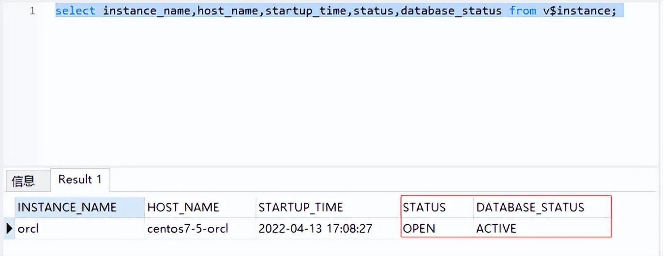
Task: Click line number 1 in the editor gutter
Action: 32,11
